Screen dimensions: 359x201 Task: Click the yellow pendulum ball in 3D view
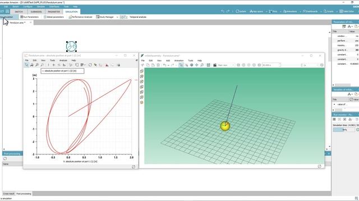225,126
